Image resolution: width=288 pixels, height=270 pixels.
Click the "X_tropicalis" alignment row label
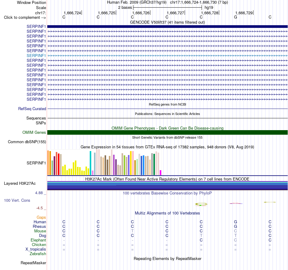click(x=36, y=249)
